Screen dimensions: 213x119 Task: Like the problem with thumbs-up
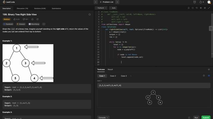point(16,19)
